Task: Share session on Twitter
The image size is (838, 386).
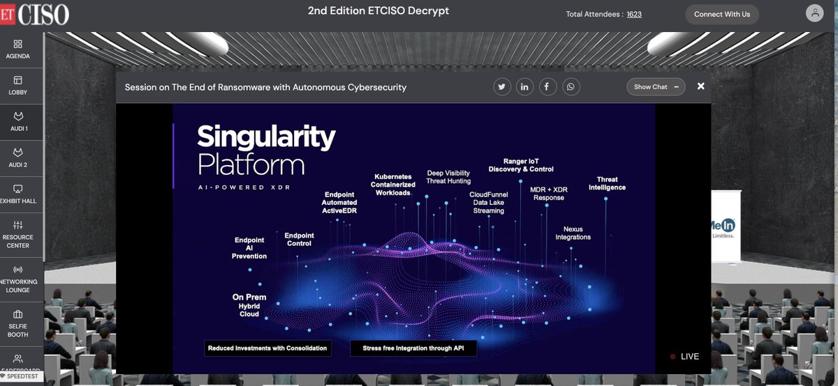Action: click(x=501, y=87)
